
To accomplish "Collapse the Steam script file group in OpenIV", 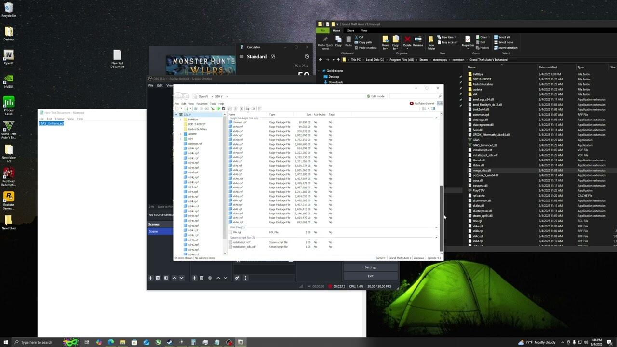I will pyautogui.click(x=436, y=238).
